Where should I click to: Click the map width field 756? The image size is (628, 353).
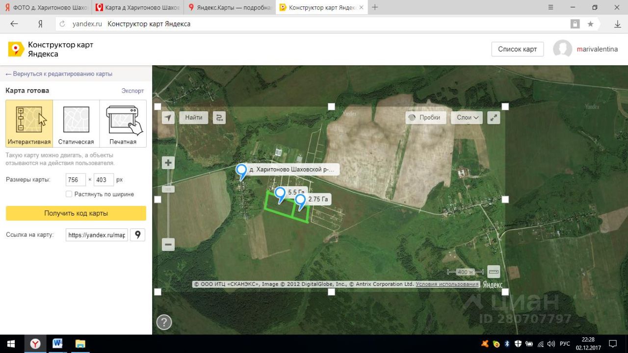pos(76,180)
